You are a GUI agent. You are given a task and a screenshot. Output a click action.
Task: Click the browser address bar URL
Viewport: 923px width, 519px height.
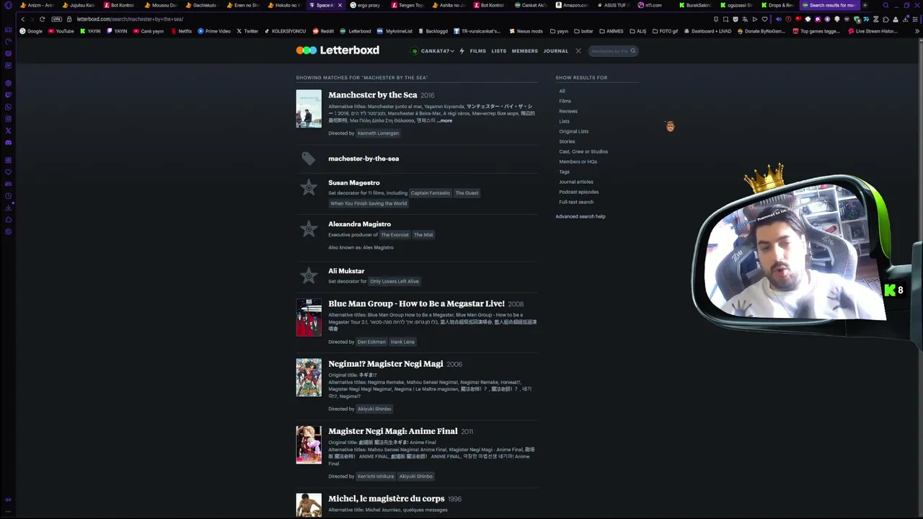tap(130, 19)
